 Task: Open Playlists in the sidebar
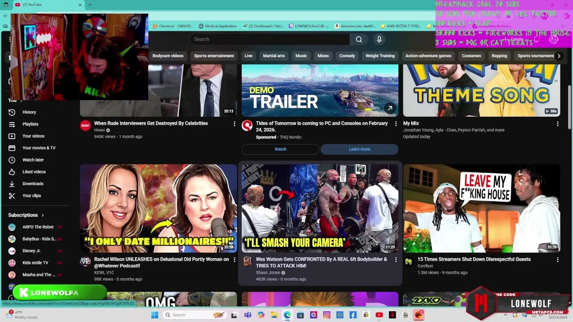30,124
